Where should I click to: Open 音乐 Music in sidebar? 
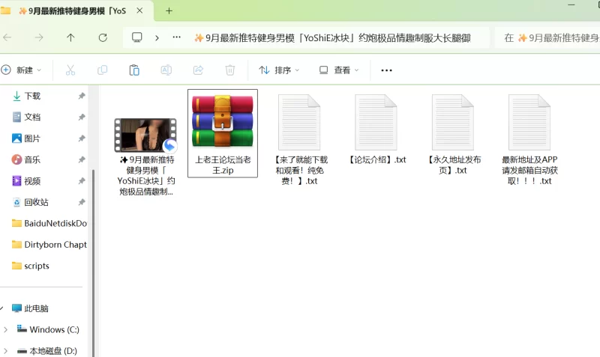[x=32, y=159]
